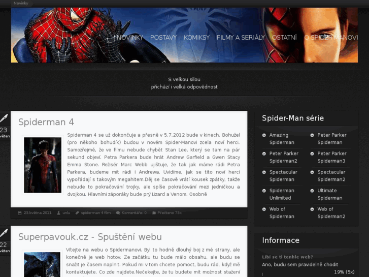Image resolution: width=369 pixels, height=277 pixels.
Task: Click the Spider-Man série sidebar heading
Action: pyautogui.click(x=293, y=118)
